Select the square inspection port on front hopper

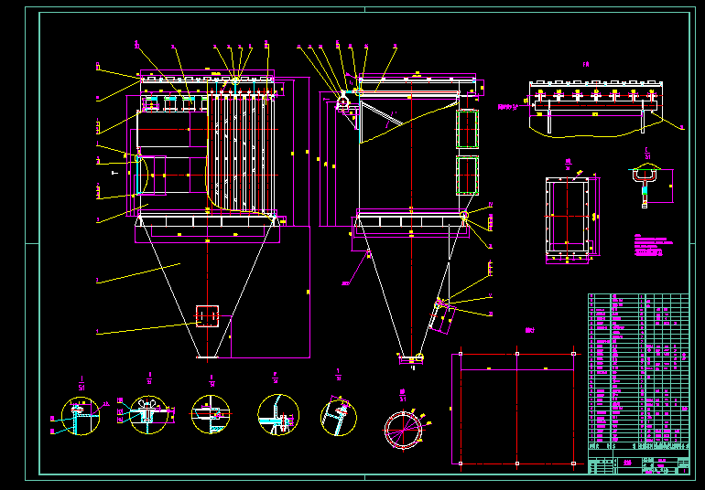(x=207, y=316)
